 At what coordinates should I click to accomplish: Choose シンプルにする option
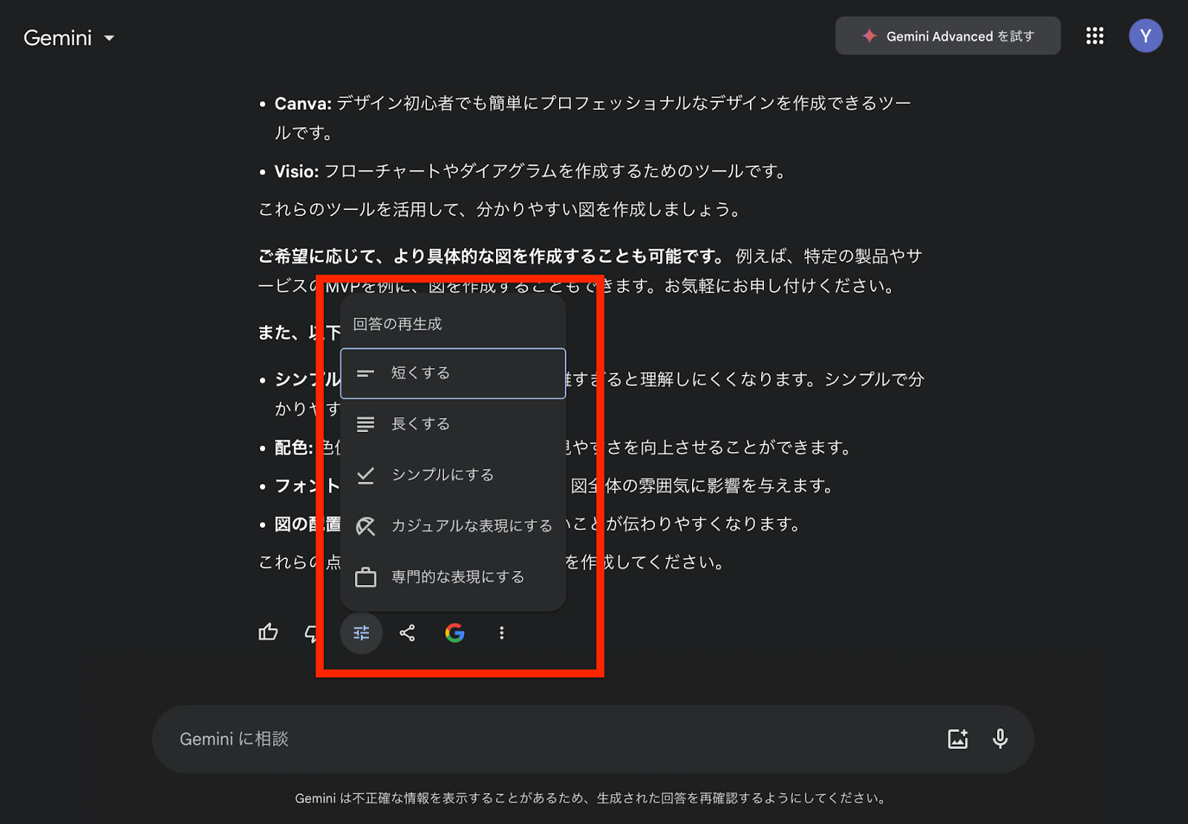(453, 475)
